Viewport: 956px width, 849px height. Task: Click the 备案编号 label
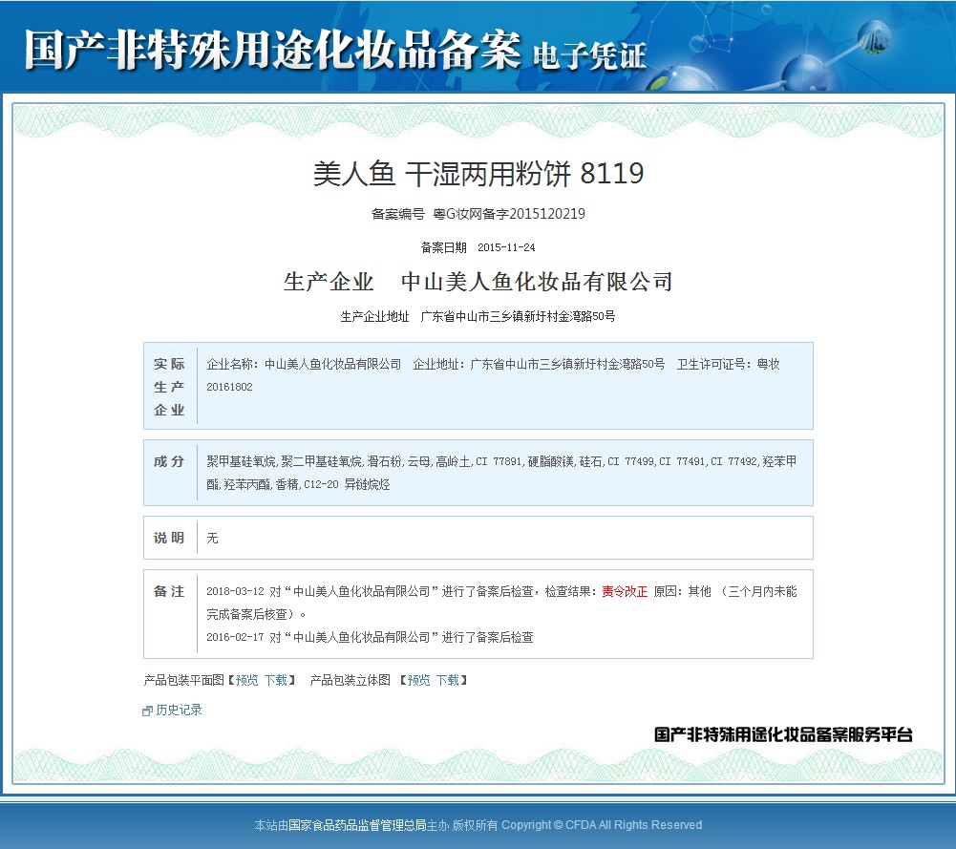pyautogui.click(x=398, y=214)
